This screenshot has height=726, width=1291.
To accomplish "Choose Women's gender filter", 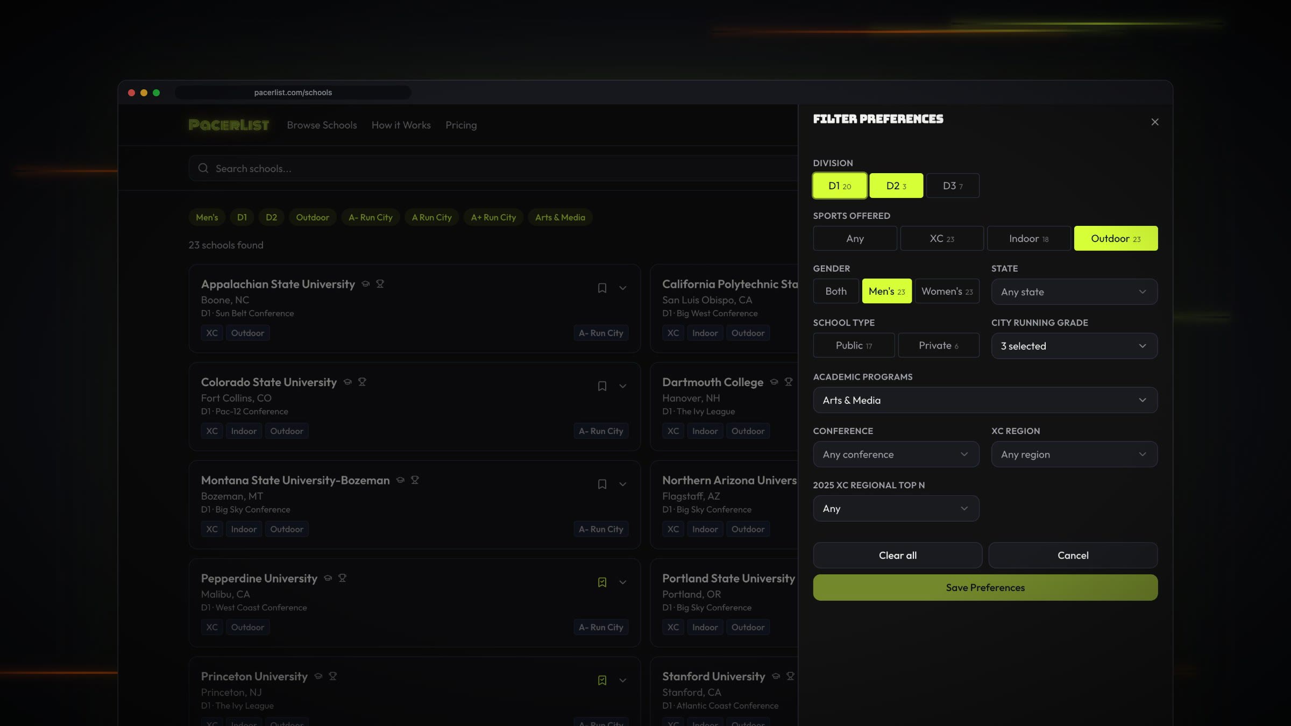I will 947,291.
